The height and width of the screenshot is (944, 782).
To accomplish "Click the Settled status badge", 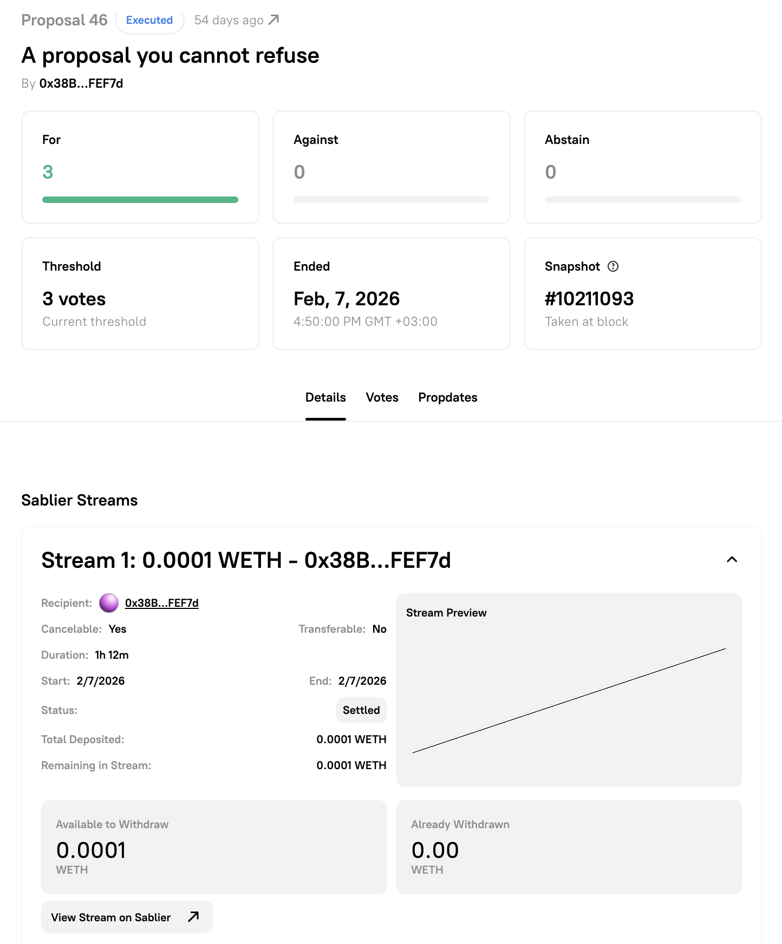I will click(x=361, y=710).
